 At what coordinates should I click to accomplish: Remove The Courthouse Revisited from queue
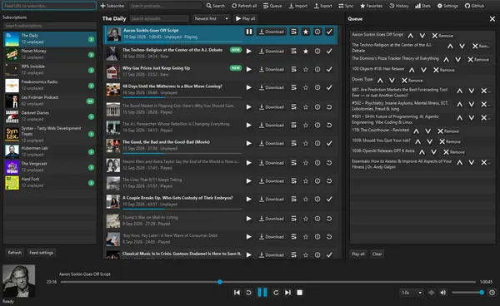point(448,131)
